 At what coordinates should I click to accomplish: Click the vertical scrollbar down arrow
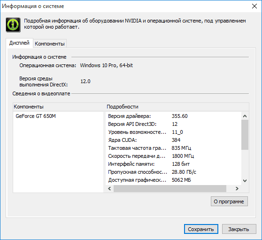point(245,181)
